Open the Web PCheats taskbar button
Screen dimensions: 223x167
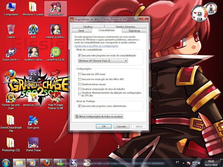(x=87, y=163)
